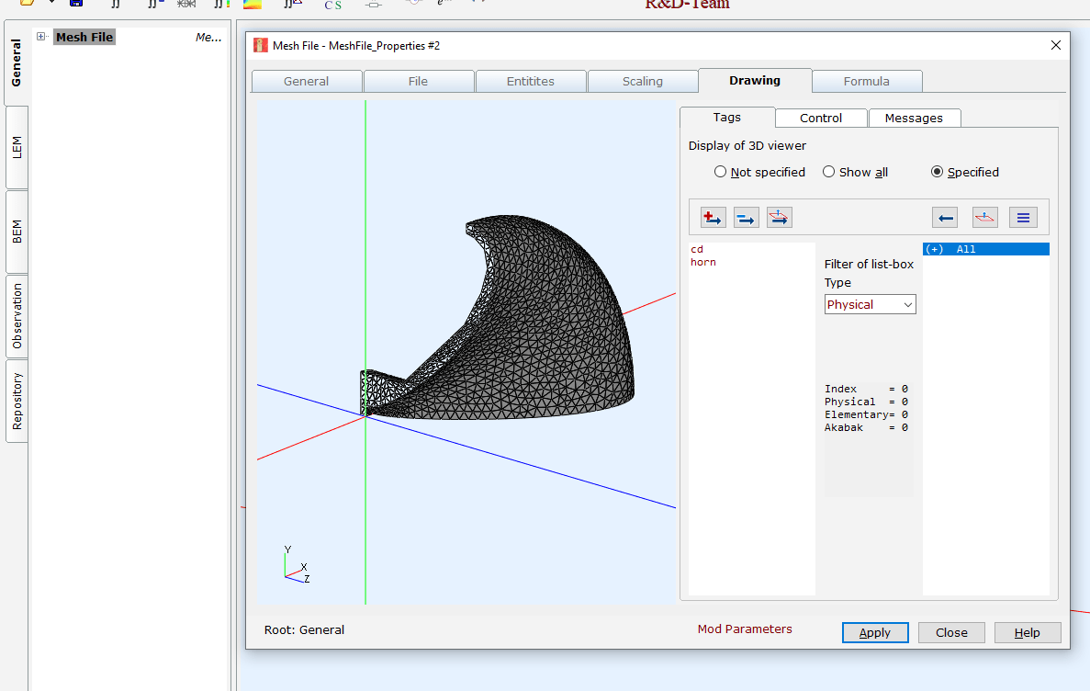Select the Drawing tab
This screenshot has height=691, width=1090.
755,81
